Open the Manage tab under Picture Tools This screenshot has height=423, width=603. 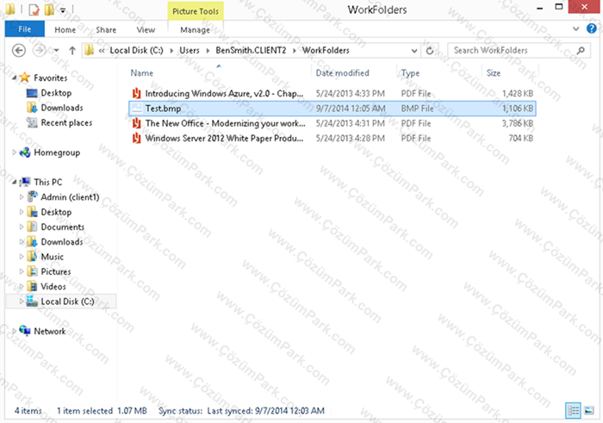tap(195, 29)
